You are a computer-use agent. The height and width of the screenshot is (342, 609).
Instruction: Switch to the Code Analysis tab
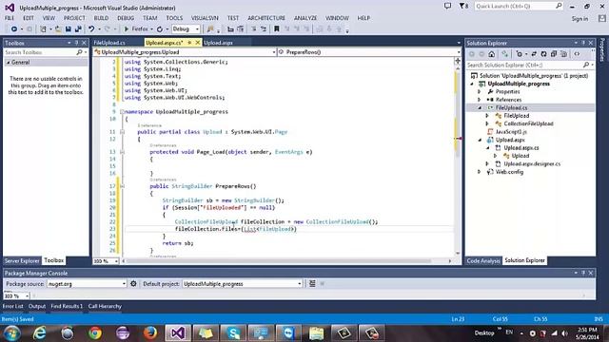(482, 260)
